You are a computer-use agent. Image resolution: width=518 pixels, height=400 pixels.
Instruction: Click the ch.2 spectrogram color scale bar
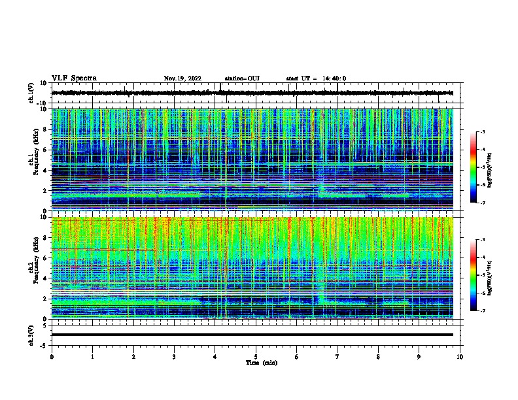click(474, 275)
